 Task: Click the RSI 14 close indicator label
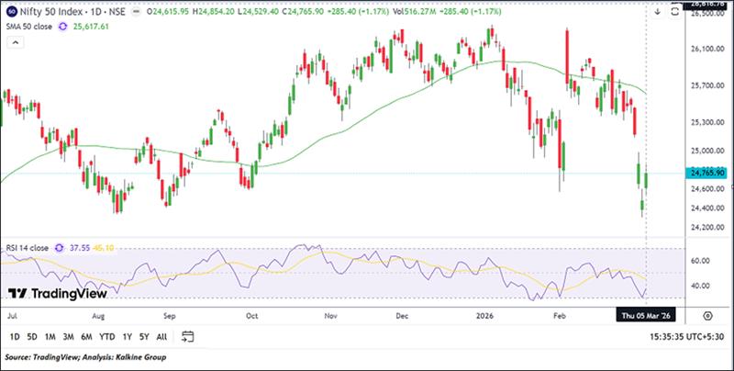pos(26,247)
